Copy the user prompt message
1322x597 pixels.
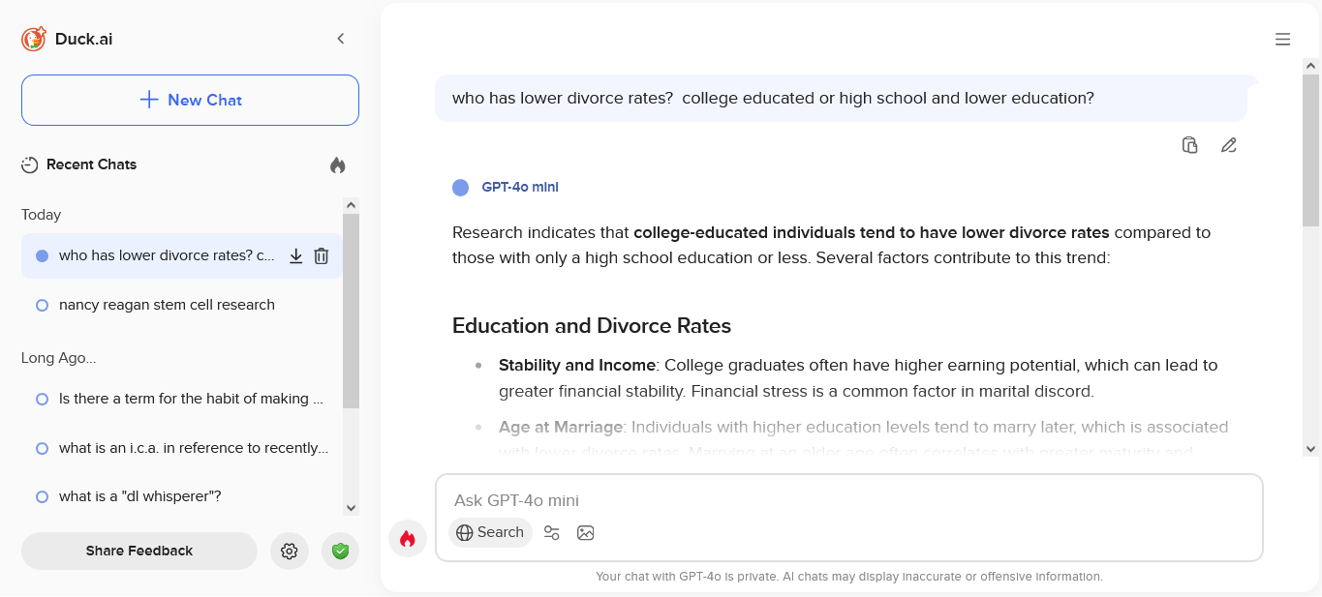pos(1190,145)
